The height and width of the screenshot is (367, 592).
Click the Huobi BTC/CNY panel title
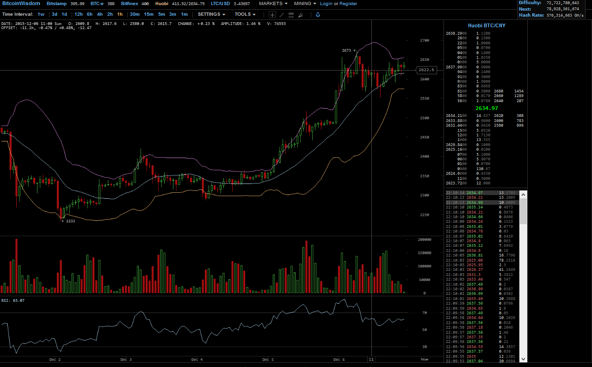pyautogui.click(x=487, y=25)
